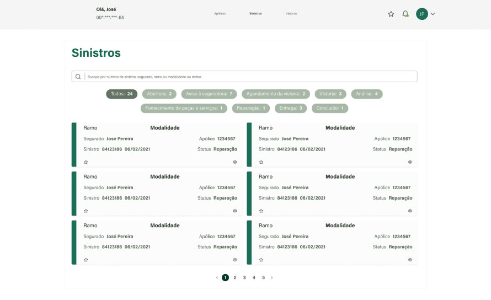This screenshot has width=491, height=300.
Task: Go to the Apólices nav tab
Action: [x=220, y=13]
